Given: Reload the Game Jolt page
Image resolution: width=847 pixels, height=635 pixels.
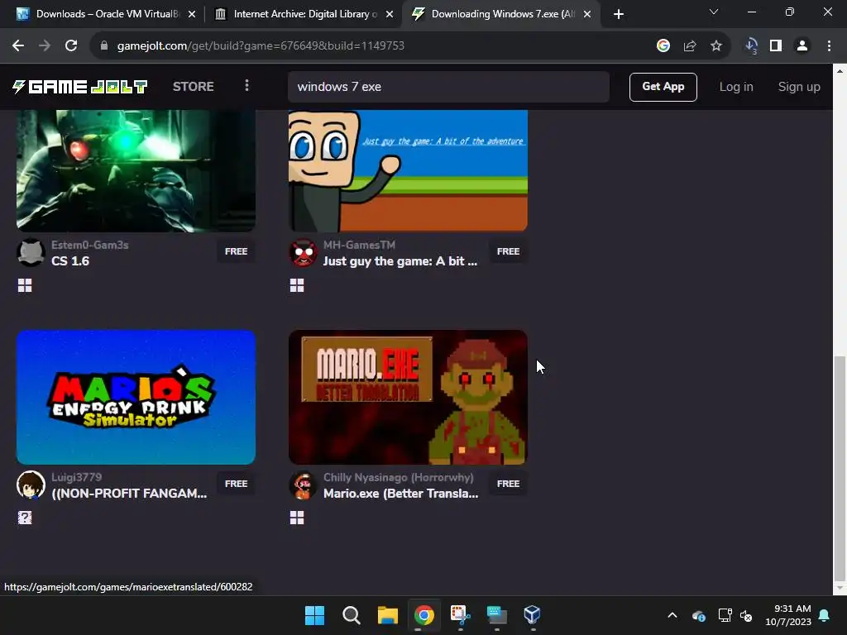Looking at the screenshot, I should 71,46.
